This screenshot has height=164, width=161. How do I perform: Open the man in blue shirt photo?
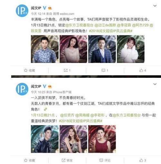tap(45, 49)
